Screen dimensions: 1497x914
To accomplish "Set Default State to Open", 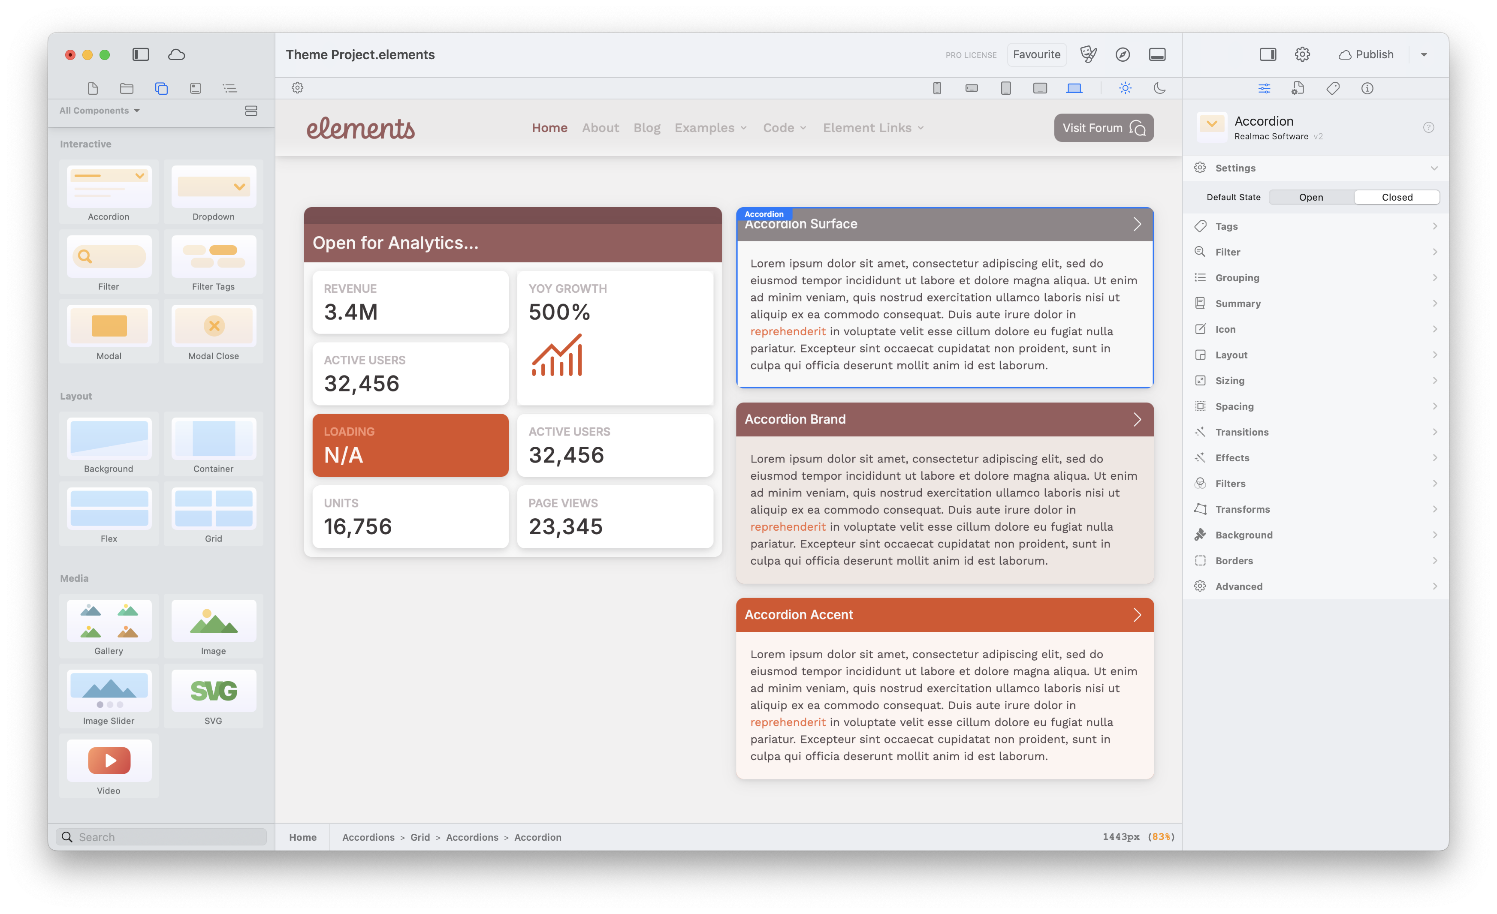I will 1310,197.
